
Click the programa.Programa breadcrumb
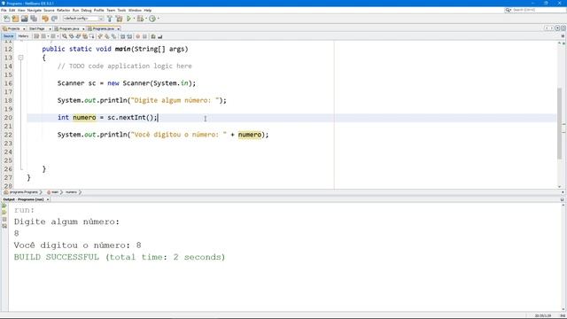pos(23,192)
